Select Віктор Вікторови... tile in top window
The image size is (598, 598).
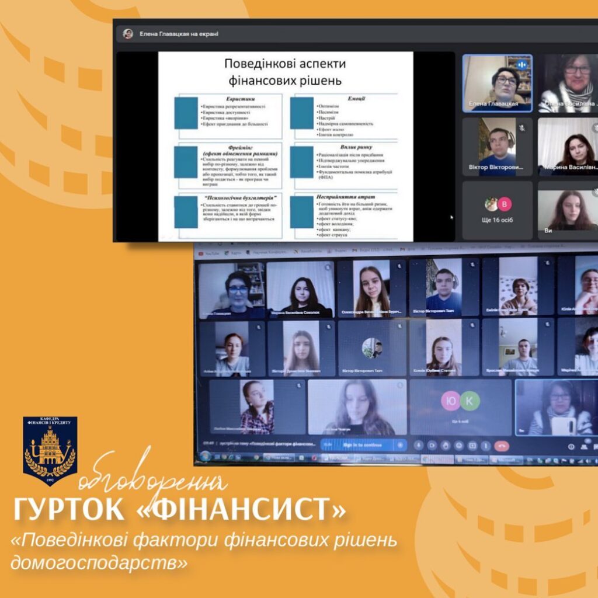[x=498, y=147]
